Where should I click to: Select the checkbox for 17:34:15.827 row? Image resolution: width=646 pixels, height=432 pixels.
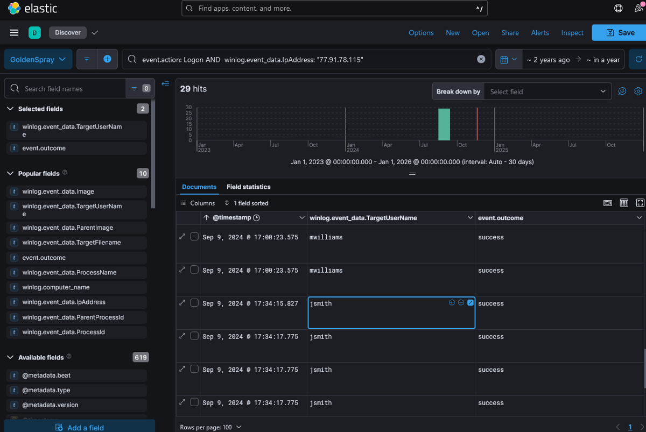coord(194,303)
